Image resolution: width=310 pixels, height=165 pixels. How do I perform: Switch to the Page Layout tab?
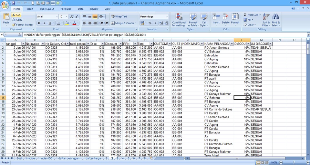[x=47, y=9]
